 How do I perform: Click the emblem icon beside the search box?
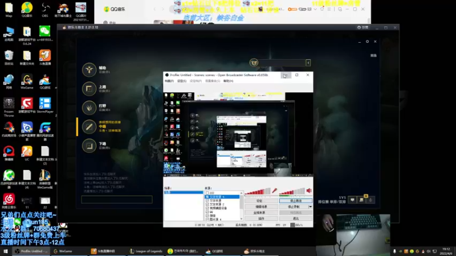254,63
